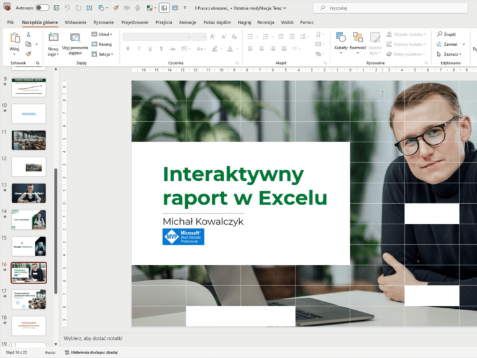Click the slide panel scrollbar thumb
Viewport: 477px width, 358px height.
56,231
